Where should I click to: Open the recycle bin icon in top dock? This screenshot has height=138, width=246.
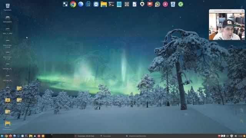coord(173,4)
